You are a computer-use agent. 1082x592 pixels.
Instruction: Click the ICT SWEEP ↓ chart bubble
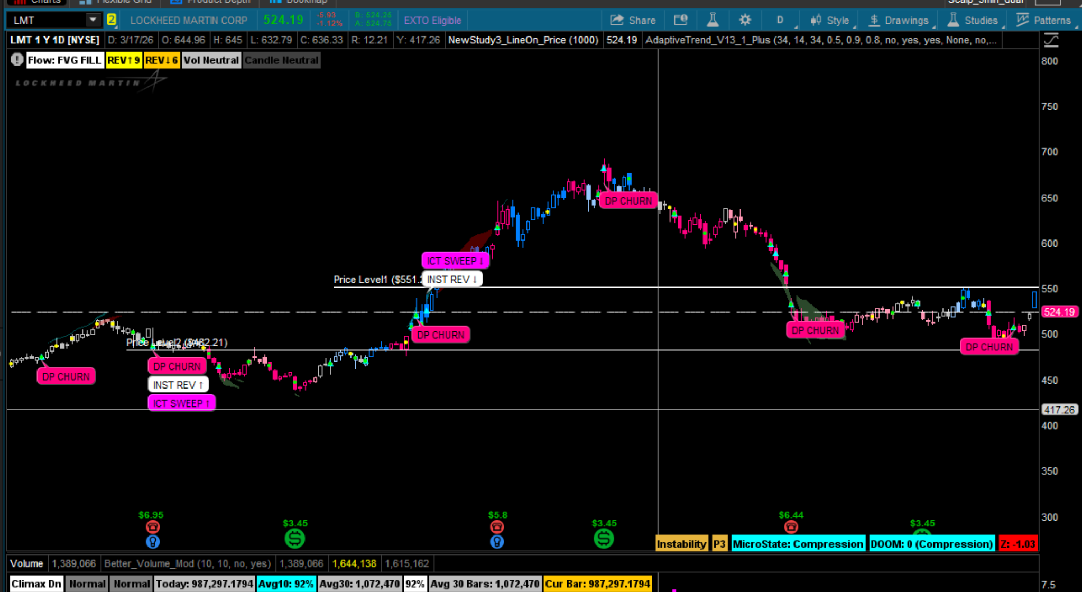click(455, 261)
